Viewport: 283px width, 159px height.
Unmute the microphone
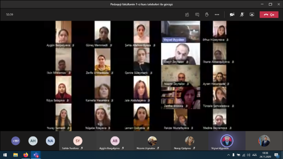click(x=242, y=15)
